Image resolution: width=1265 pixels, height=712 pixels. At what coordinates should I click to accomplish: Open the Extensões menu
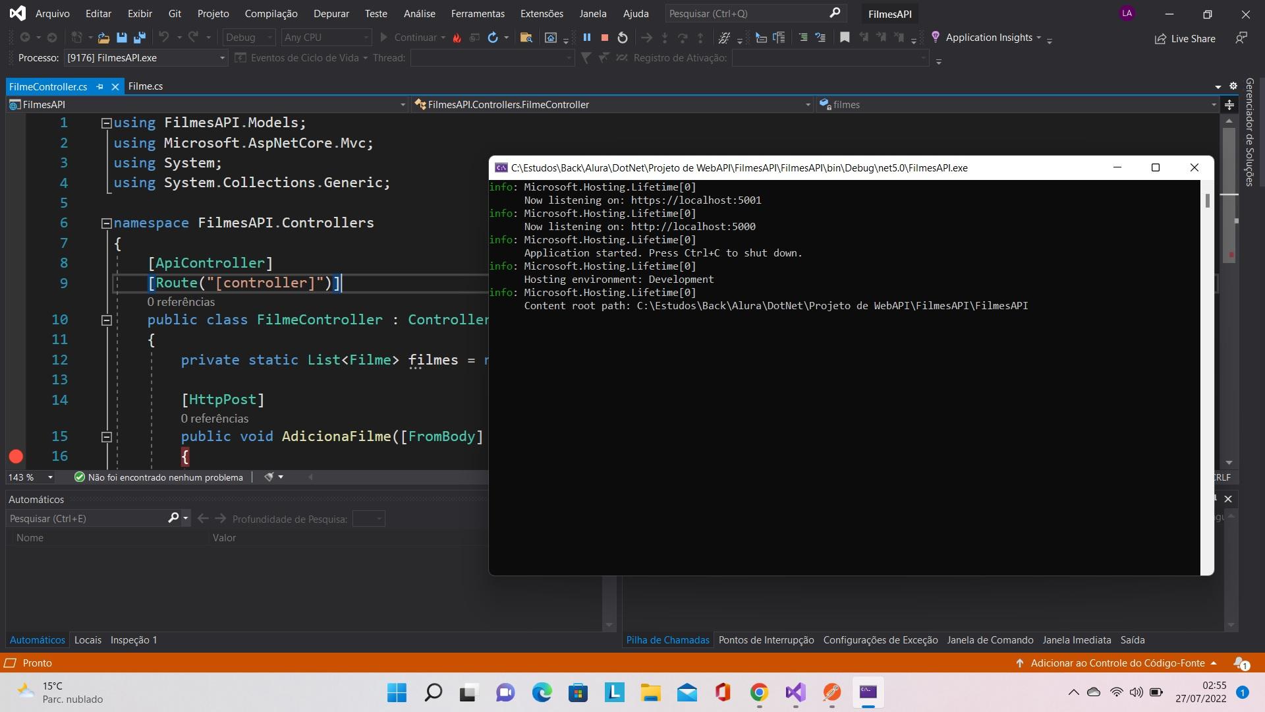coord(542,13)
